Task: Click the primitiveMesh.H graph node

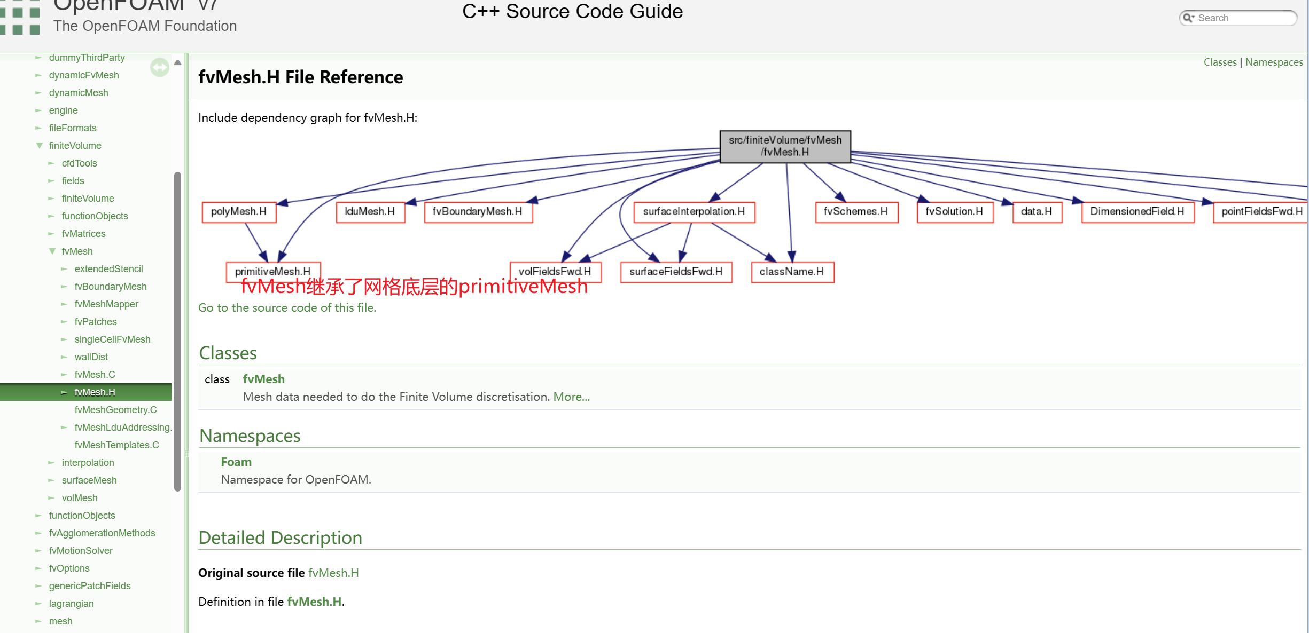Action: pos(273,272)
